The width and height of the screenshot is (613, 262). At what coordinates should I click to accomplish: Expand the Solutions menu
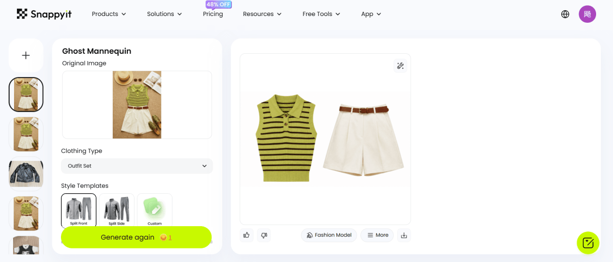click(164, 14)
